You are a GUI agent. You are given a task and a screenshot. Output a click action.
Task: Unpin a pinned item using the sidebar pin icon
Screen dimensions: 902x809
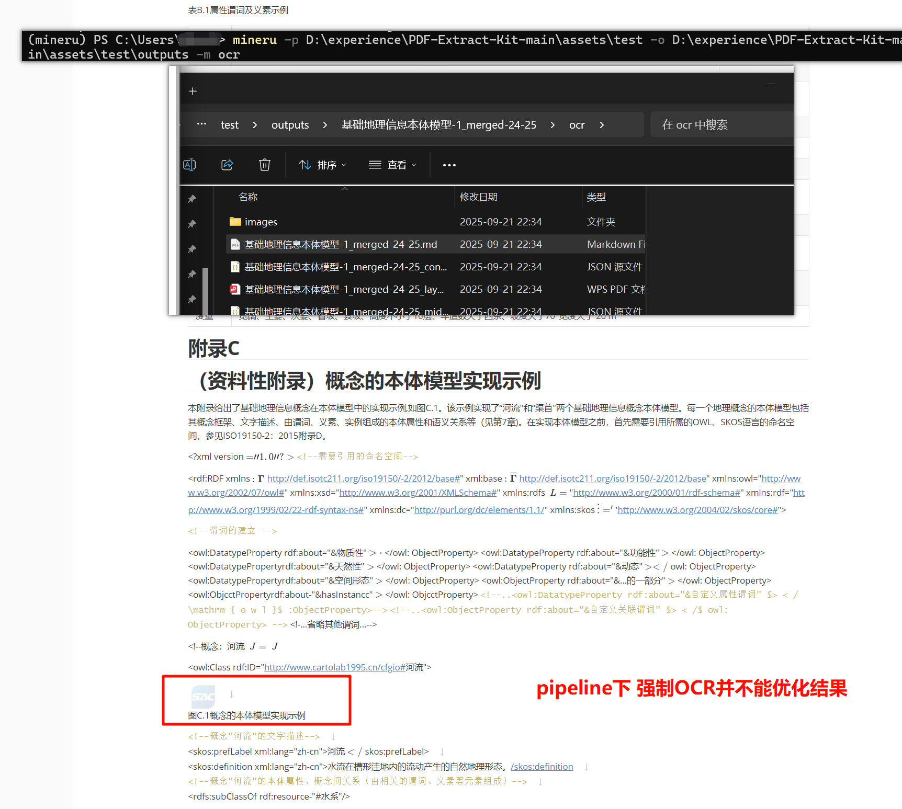191,199
